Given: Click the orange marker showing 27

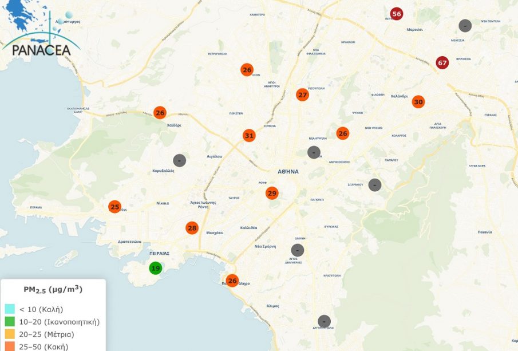Looking at the screenshot, I should [302, 95].
